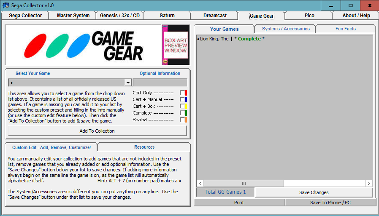
Task: Switch to the Master System tab
Action: point(73,16)
